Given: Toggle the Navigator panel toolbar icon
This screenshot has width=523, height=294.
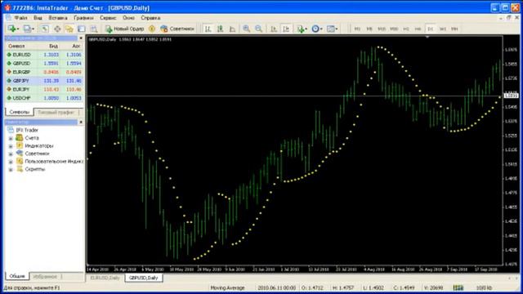Looking at the screenshot, I should click(69, 29).
